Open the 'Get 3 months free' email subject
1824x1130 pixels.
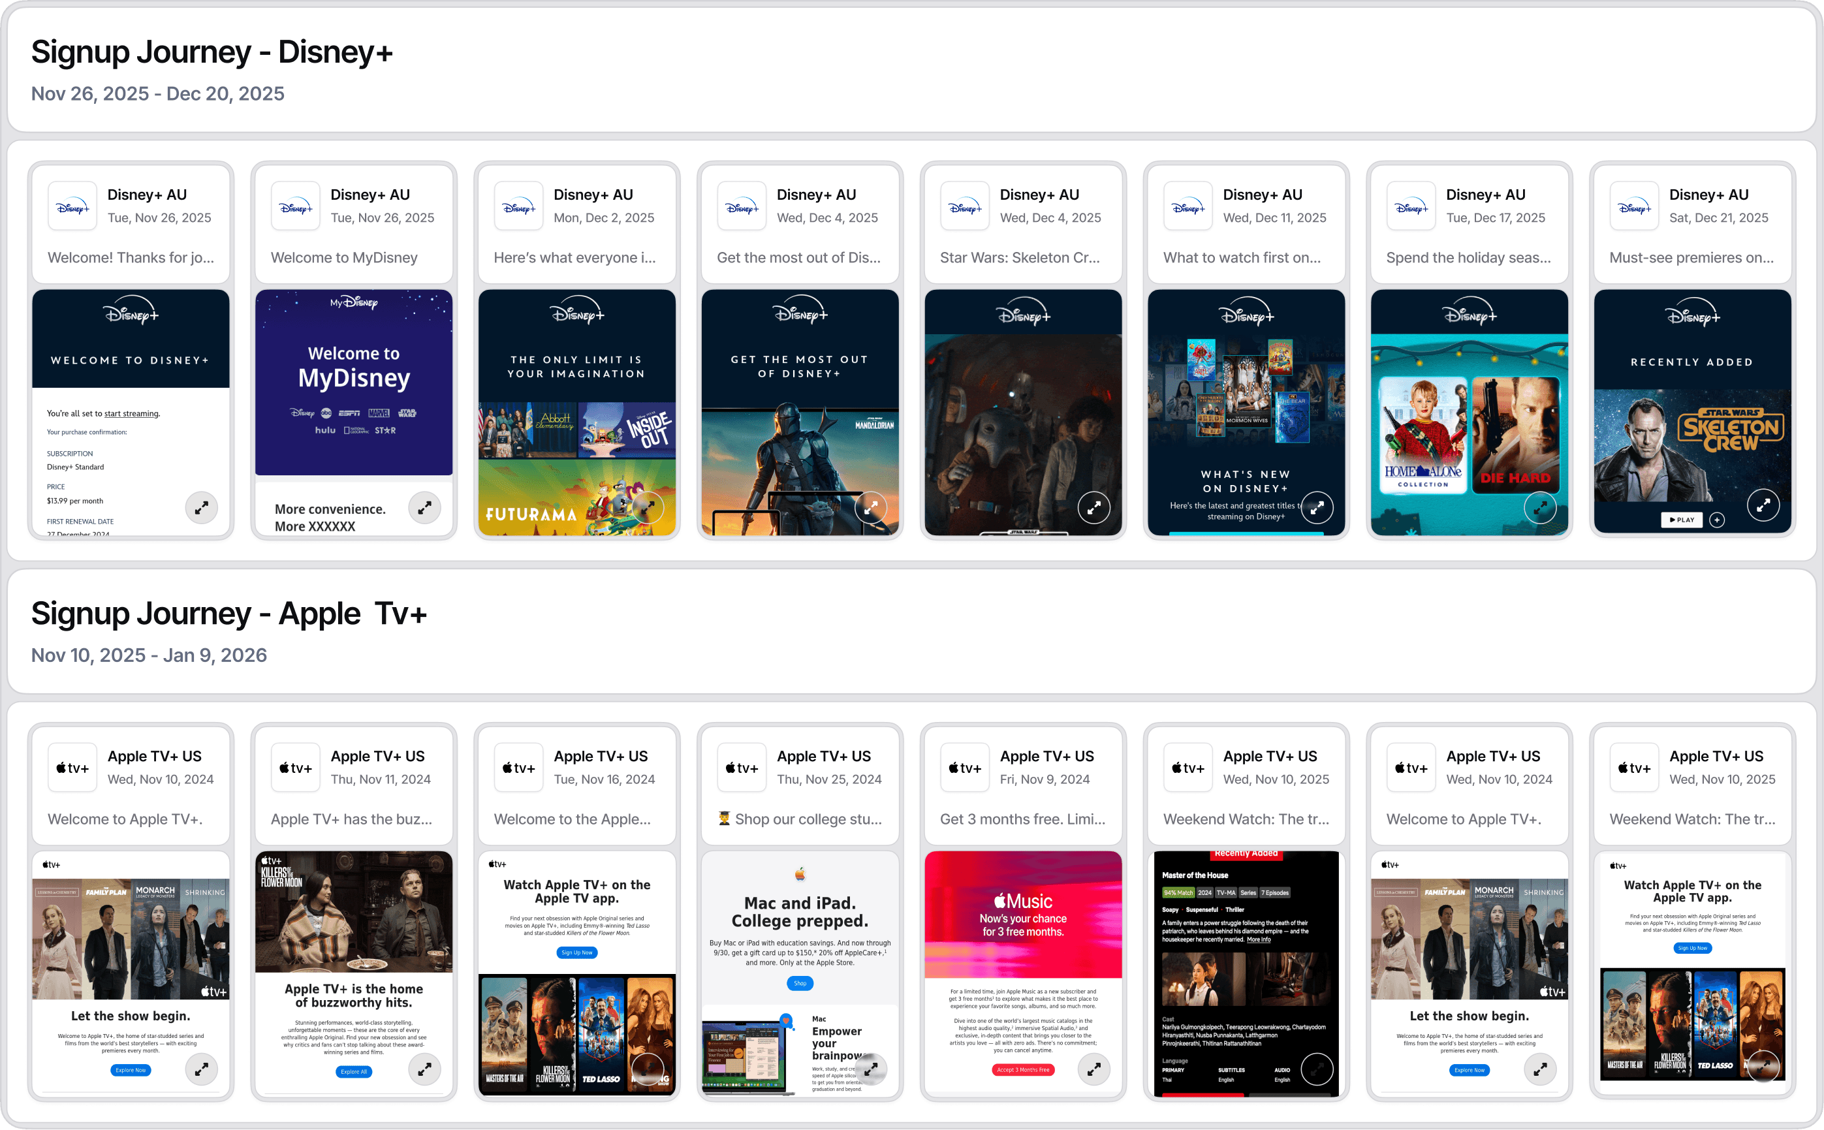tap(1022, 819)
